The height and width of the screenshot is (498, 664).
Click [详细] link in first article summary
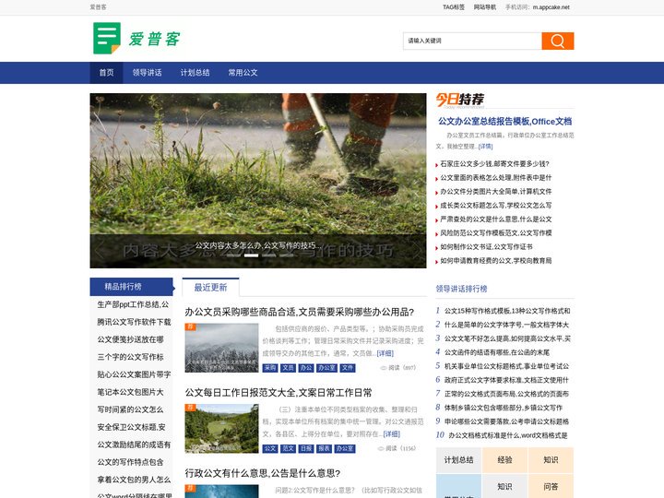[385, 353]
